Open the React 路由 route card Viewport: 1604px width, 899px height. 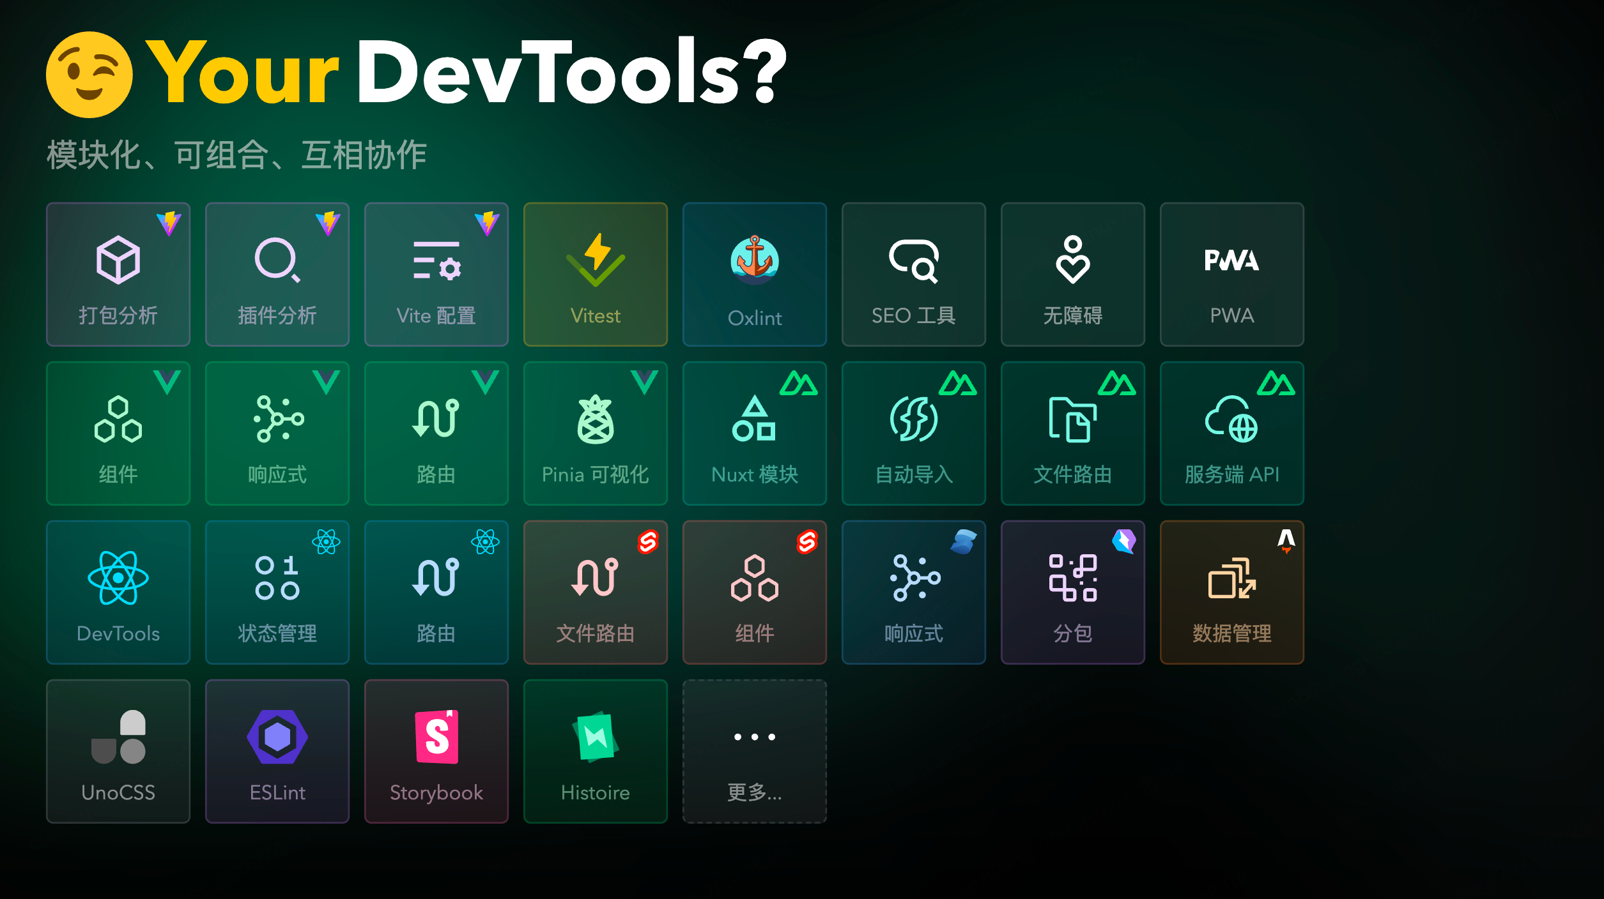point(436,593)
